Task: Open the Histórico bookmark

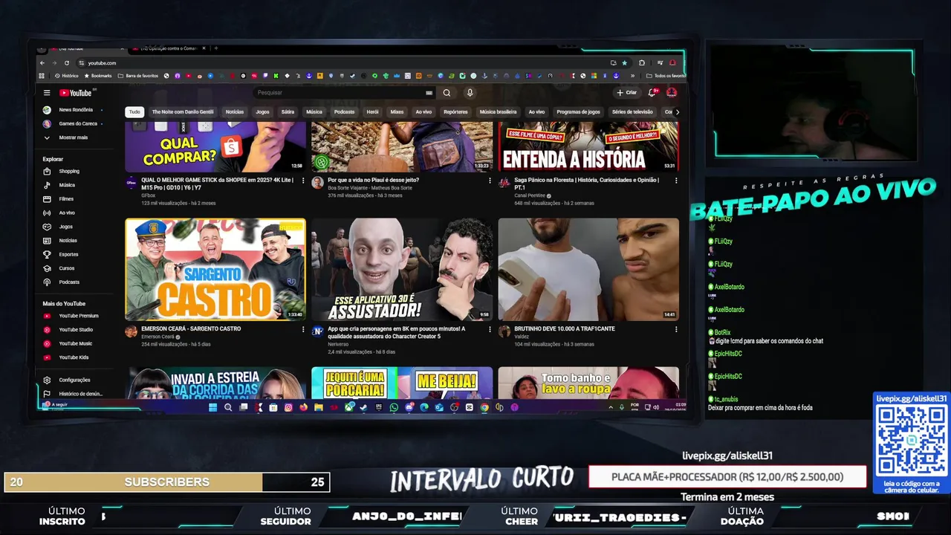Action: [x=66, y=76]
